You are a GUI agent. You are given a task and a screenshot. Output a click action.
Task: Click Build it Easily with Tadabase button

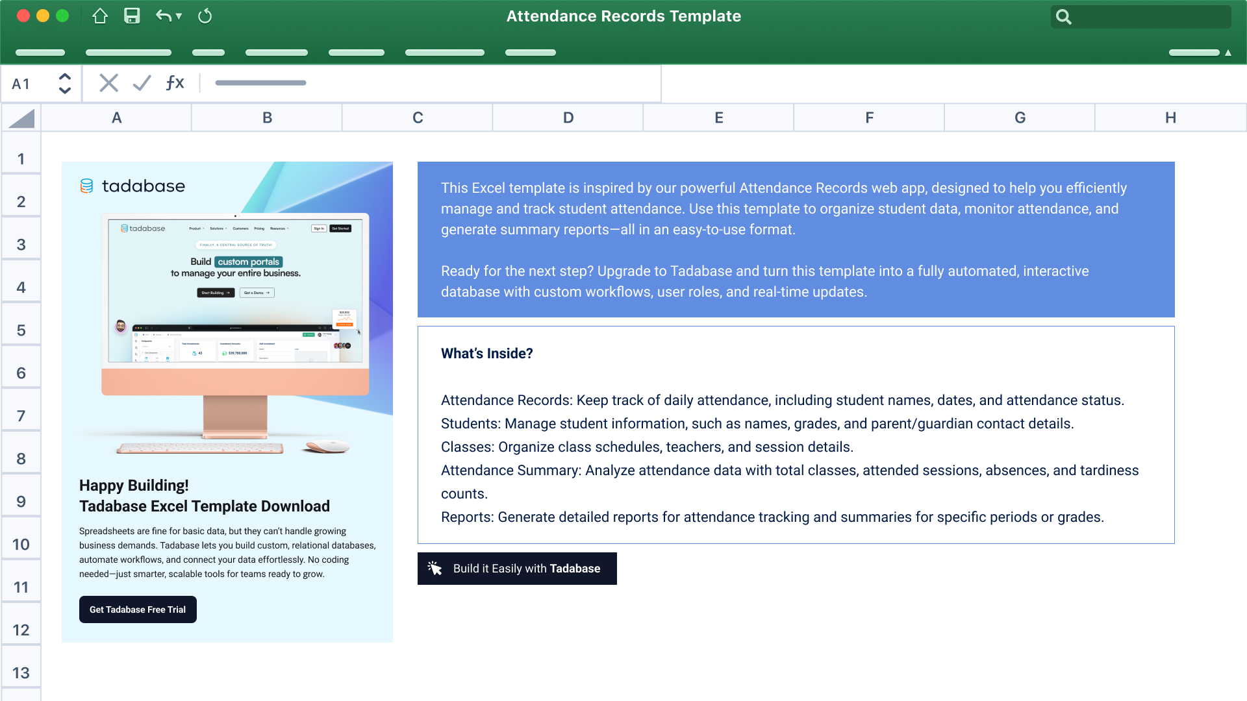(x=517, y=569)
